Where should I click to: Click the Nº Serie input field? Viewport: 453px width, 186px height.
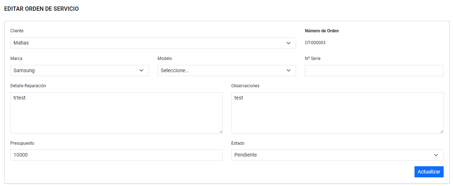pyautogui.click(x=374, y=71)
